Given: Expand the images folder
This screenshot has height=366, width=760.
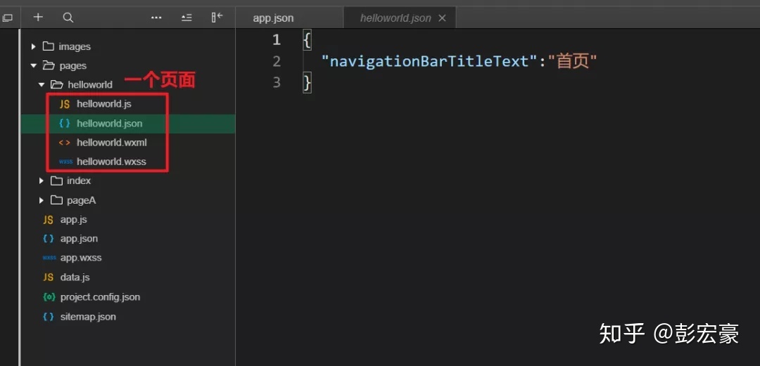Looking at the screenshot, I should 74,47.
